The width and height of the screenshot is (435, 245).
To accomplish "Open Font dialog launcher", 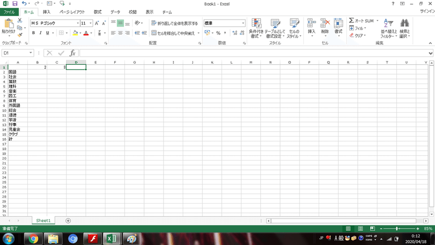I will 105,43.
